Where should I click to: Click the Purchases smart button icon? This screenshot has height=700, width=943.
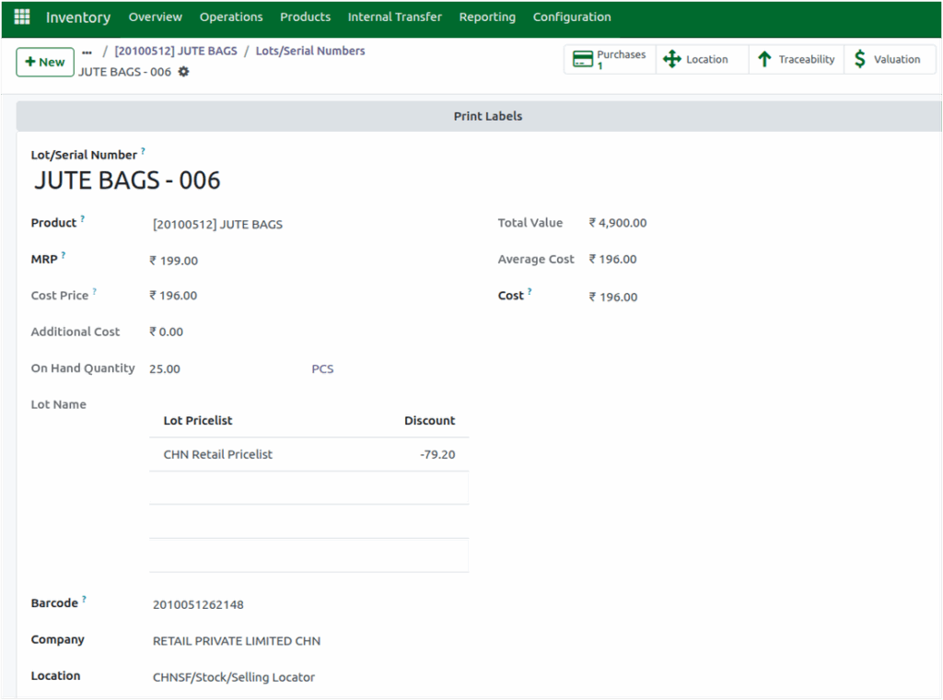(584, 58)
